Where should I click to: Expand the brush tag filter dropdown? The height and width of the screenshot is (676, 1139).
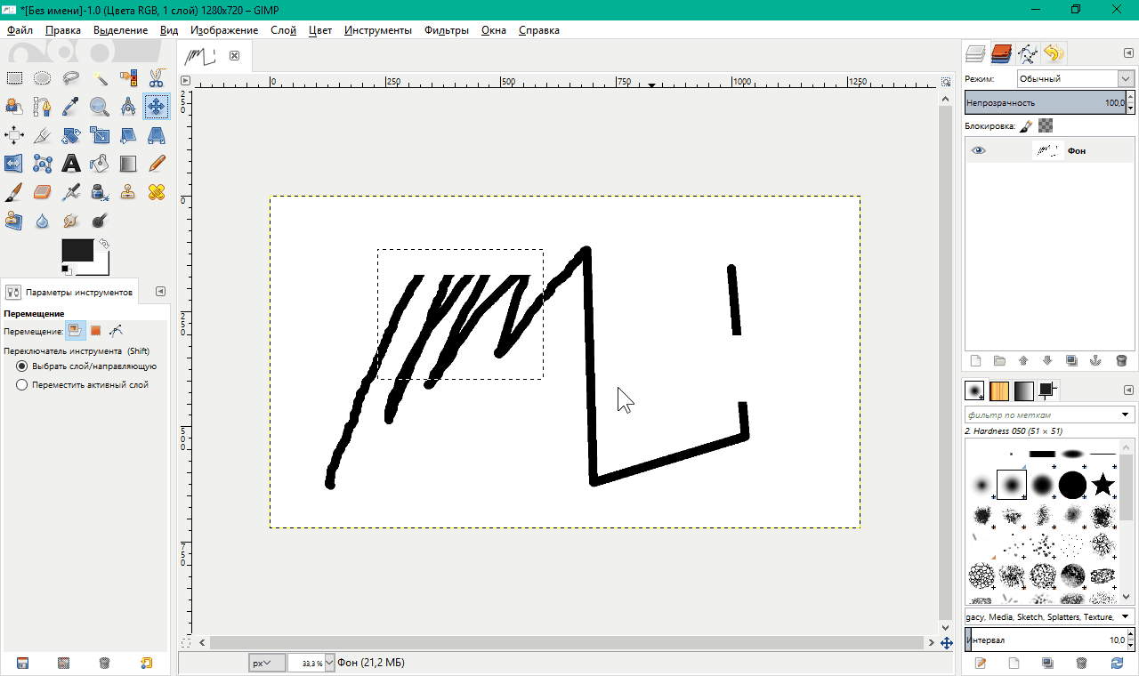click(x=1126, y=414)
